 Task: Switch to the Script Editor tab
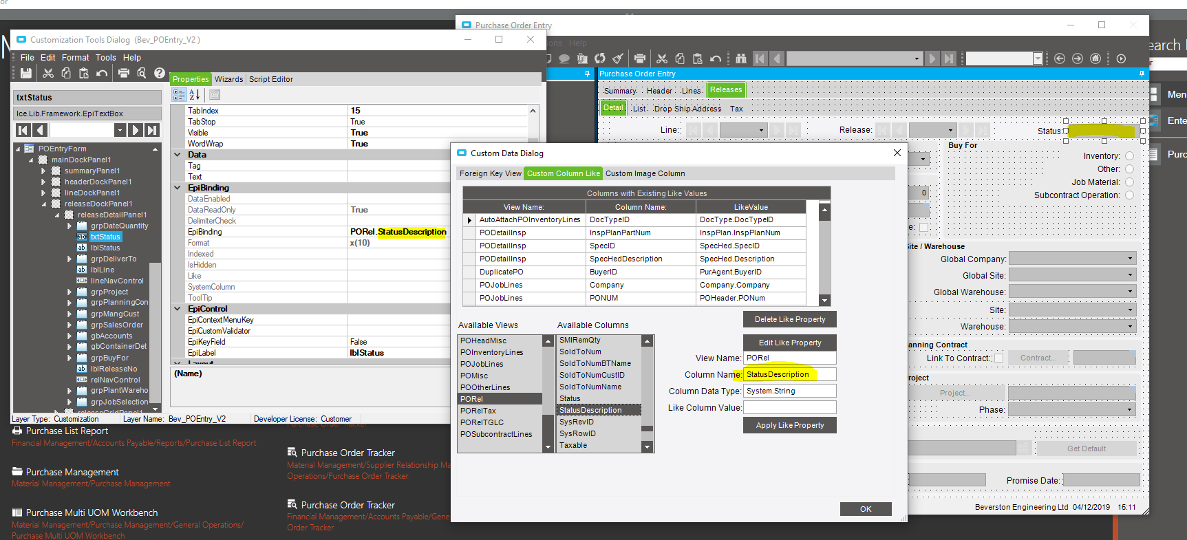271,79
